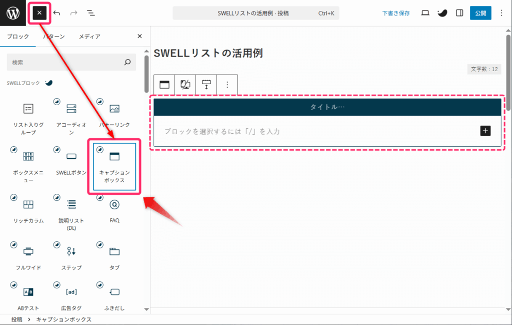Viewport: 512px width, 325px height.
Task: Click the SWELLブロック category heading
Action: coord(23,83)
